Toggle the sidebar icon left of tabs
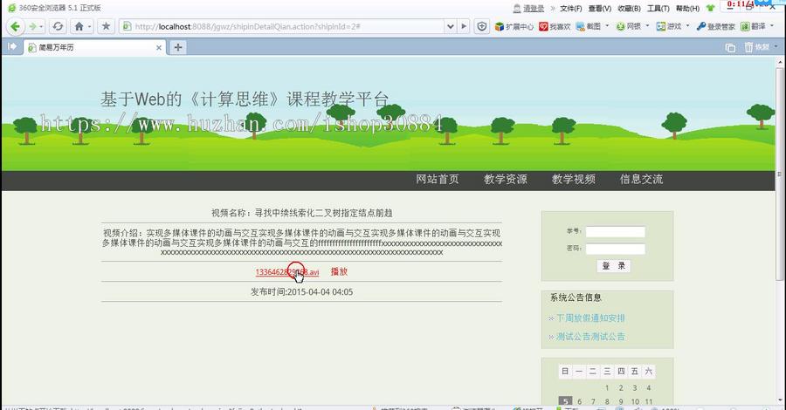The height and width of the screenshot is (410, 786). click(12, 46)
